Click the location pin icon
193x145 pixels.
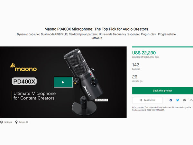(16, 122)
